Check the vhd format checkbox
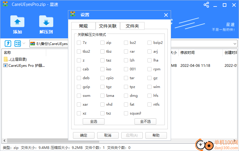The width and height of the screenshot is (239, 151). 102,104
